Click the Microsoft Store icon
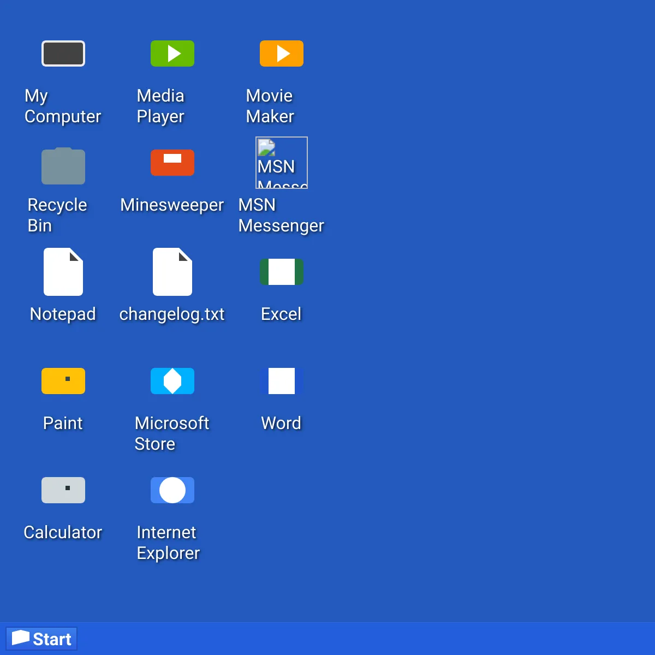This screenshot has height=655, width=655. pyautogui.click(x=172, y=381)
